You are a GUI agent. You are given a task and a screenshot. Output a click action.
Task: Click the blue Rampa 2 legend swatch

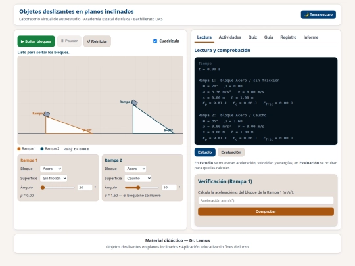click(x=42, y=149)
